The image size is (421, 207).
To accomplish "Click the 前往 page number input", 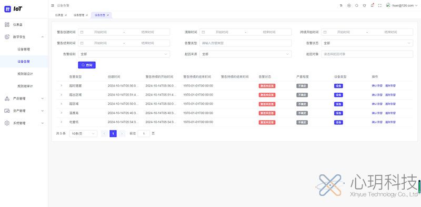I will [144, 134].
